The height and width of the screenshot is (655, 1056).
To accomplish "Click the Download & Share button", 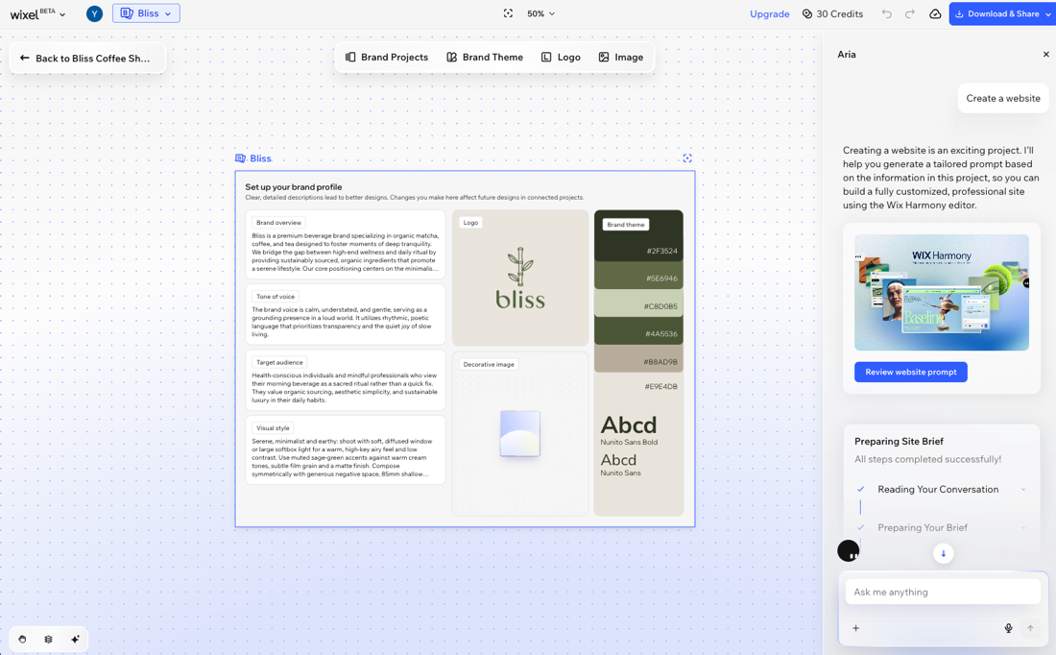I will 1002,13.
